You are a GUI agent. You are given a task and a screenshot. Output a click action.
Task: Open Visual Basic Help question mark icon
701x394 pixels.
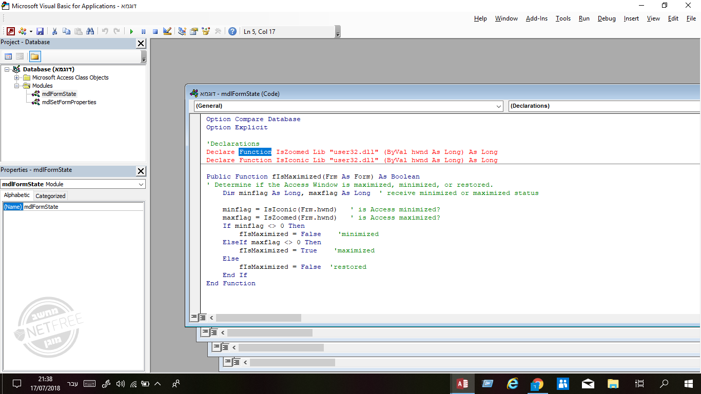tap(232, 31)
